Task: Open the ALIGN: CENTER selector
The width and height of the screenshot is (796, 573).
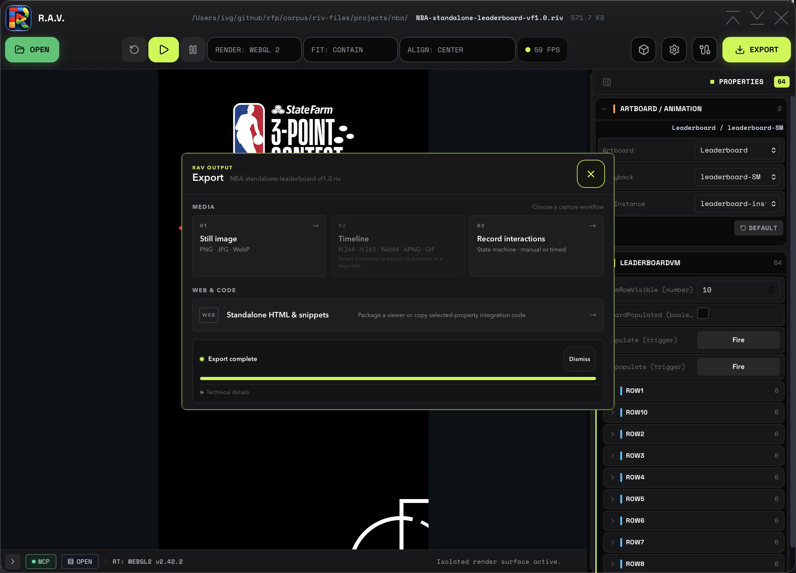Action: pos(457,50)
